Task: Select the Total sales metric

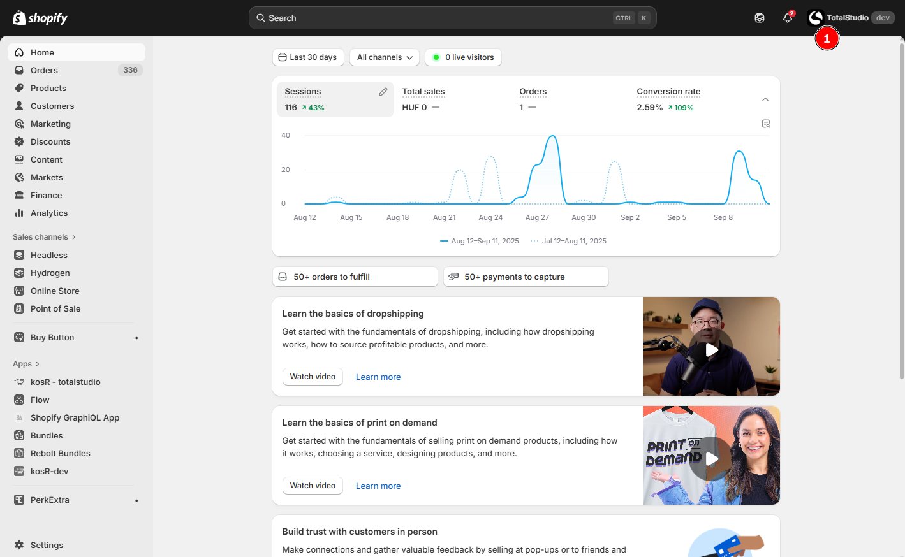Action: [x=452, y=99]
